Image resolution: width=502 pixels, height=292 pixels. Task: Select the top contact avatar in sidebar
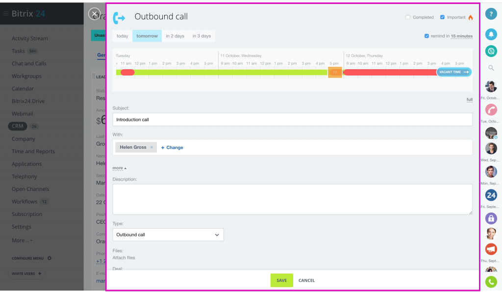(491, 86)
